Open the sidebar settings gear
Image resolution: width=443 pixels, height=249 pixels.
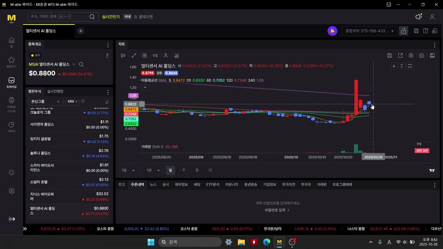pyautogui.click(x=11, y=191)
